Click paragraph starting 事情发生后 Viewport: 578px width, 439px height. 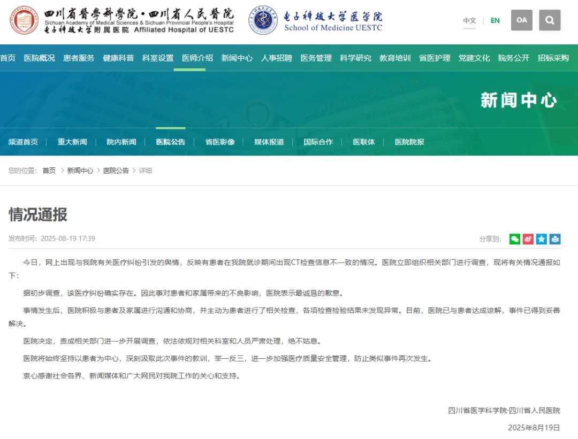284,317
